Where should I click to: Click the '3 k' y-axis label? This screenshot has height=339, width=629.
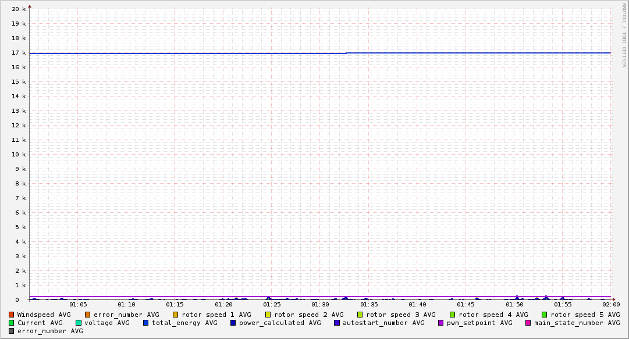pyautogui.click(x=20, y=256)
